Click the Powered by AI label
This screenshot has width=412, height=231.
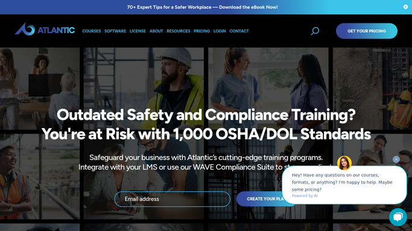click(x=305, y=196)
